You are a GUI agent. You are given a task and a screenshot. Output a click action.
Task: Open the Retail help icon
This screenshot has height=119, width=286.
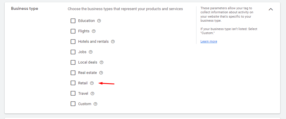[x=92, y=83]
